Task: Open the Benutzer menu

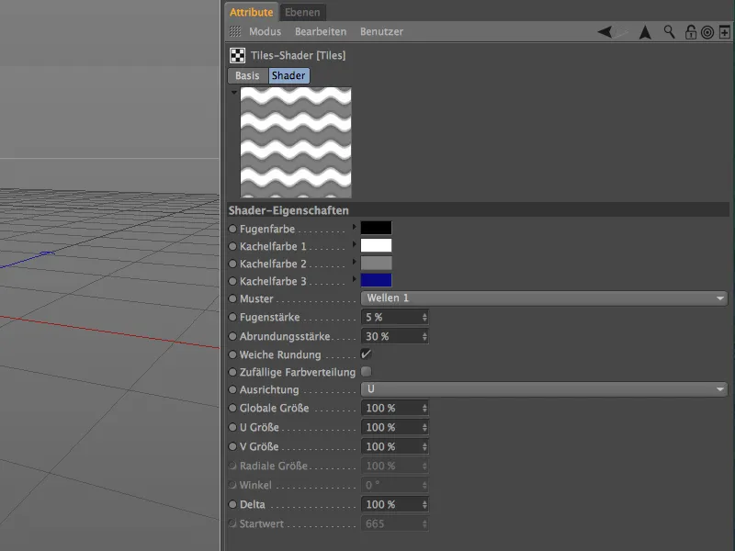Action: click(381, 31)
